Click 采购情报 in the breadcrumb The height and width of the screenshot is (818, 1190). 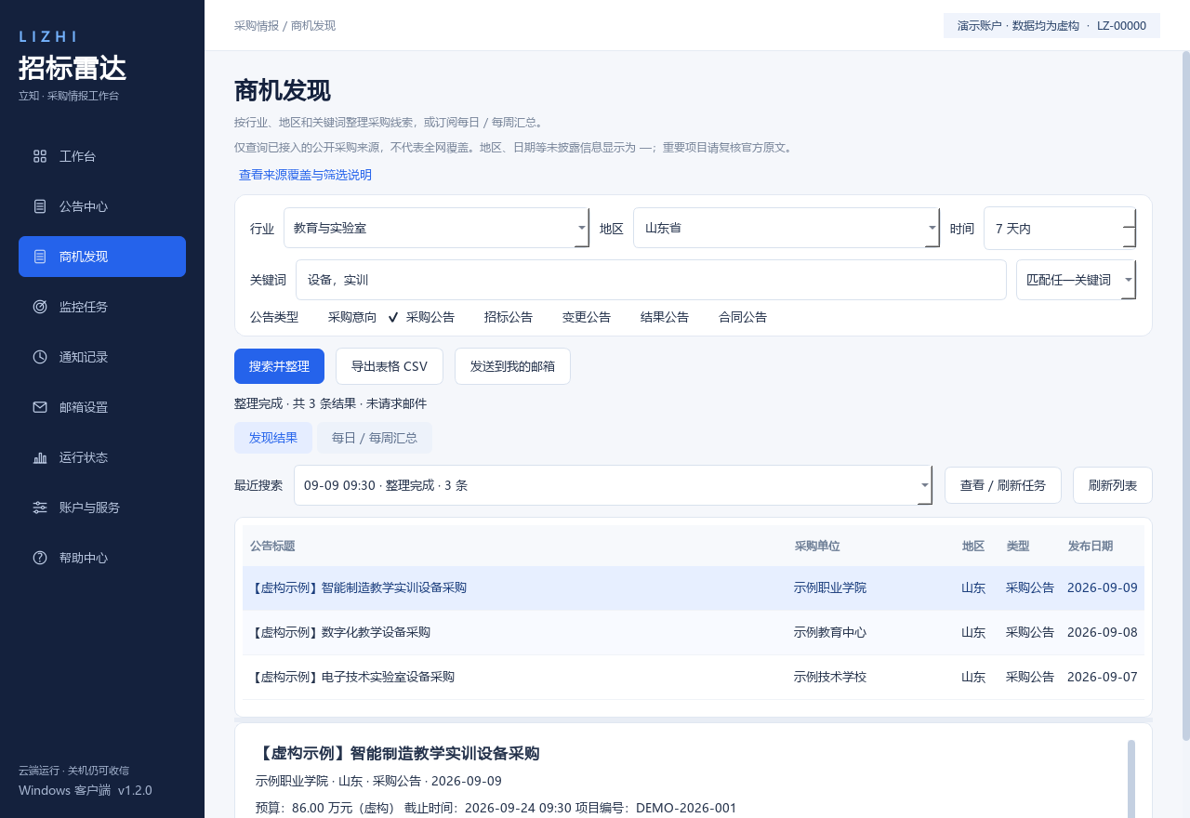257,26
